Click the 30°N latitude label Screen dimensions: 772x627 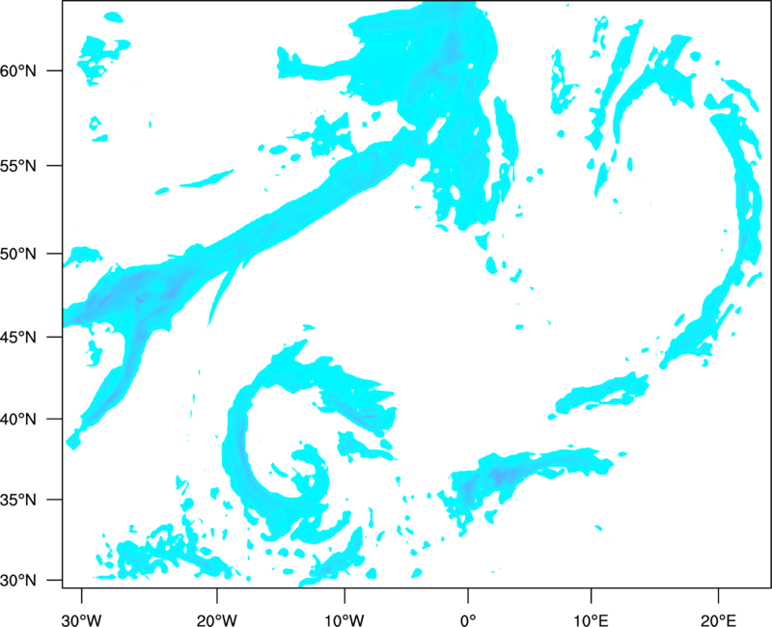coord(18,581)
